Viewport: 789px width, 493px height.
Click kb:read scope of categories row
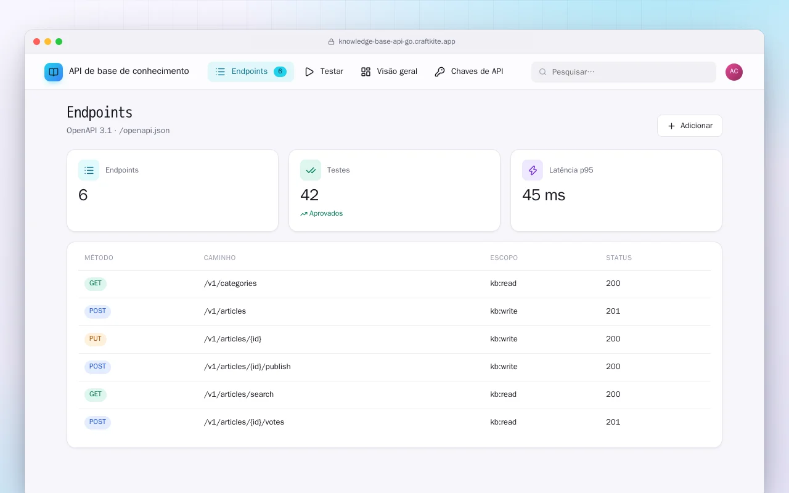[x=504, y=283]
